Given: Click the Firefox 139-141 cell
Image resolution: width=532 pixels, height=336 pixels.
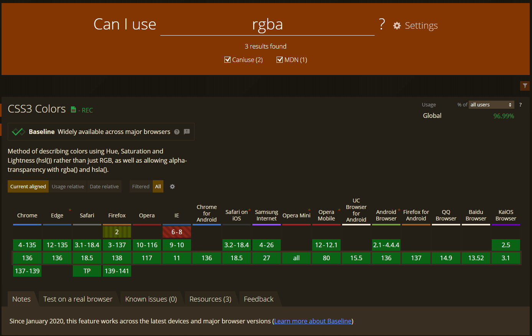Looking at the screenshot, I should 117,271.
